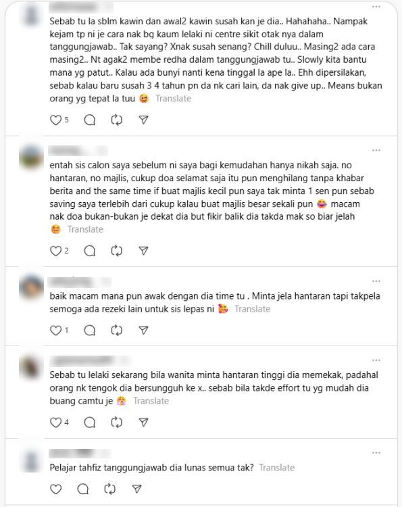Screen dimensions: 402x507
Task: Open the avatar of 'entah sis calon' commenter
Action: [x=31, y=157]
